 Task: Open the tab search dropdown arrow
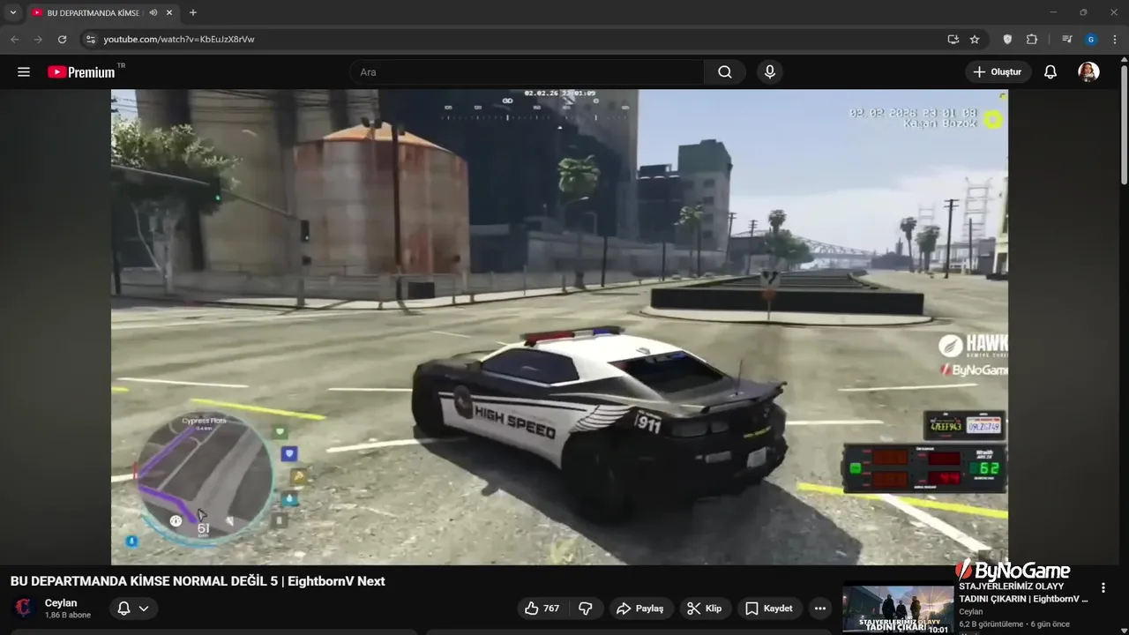13,12
